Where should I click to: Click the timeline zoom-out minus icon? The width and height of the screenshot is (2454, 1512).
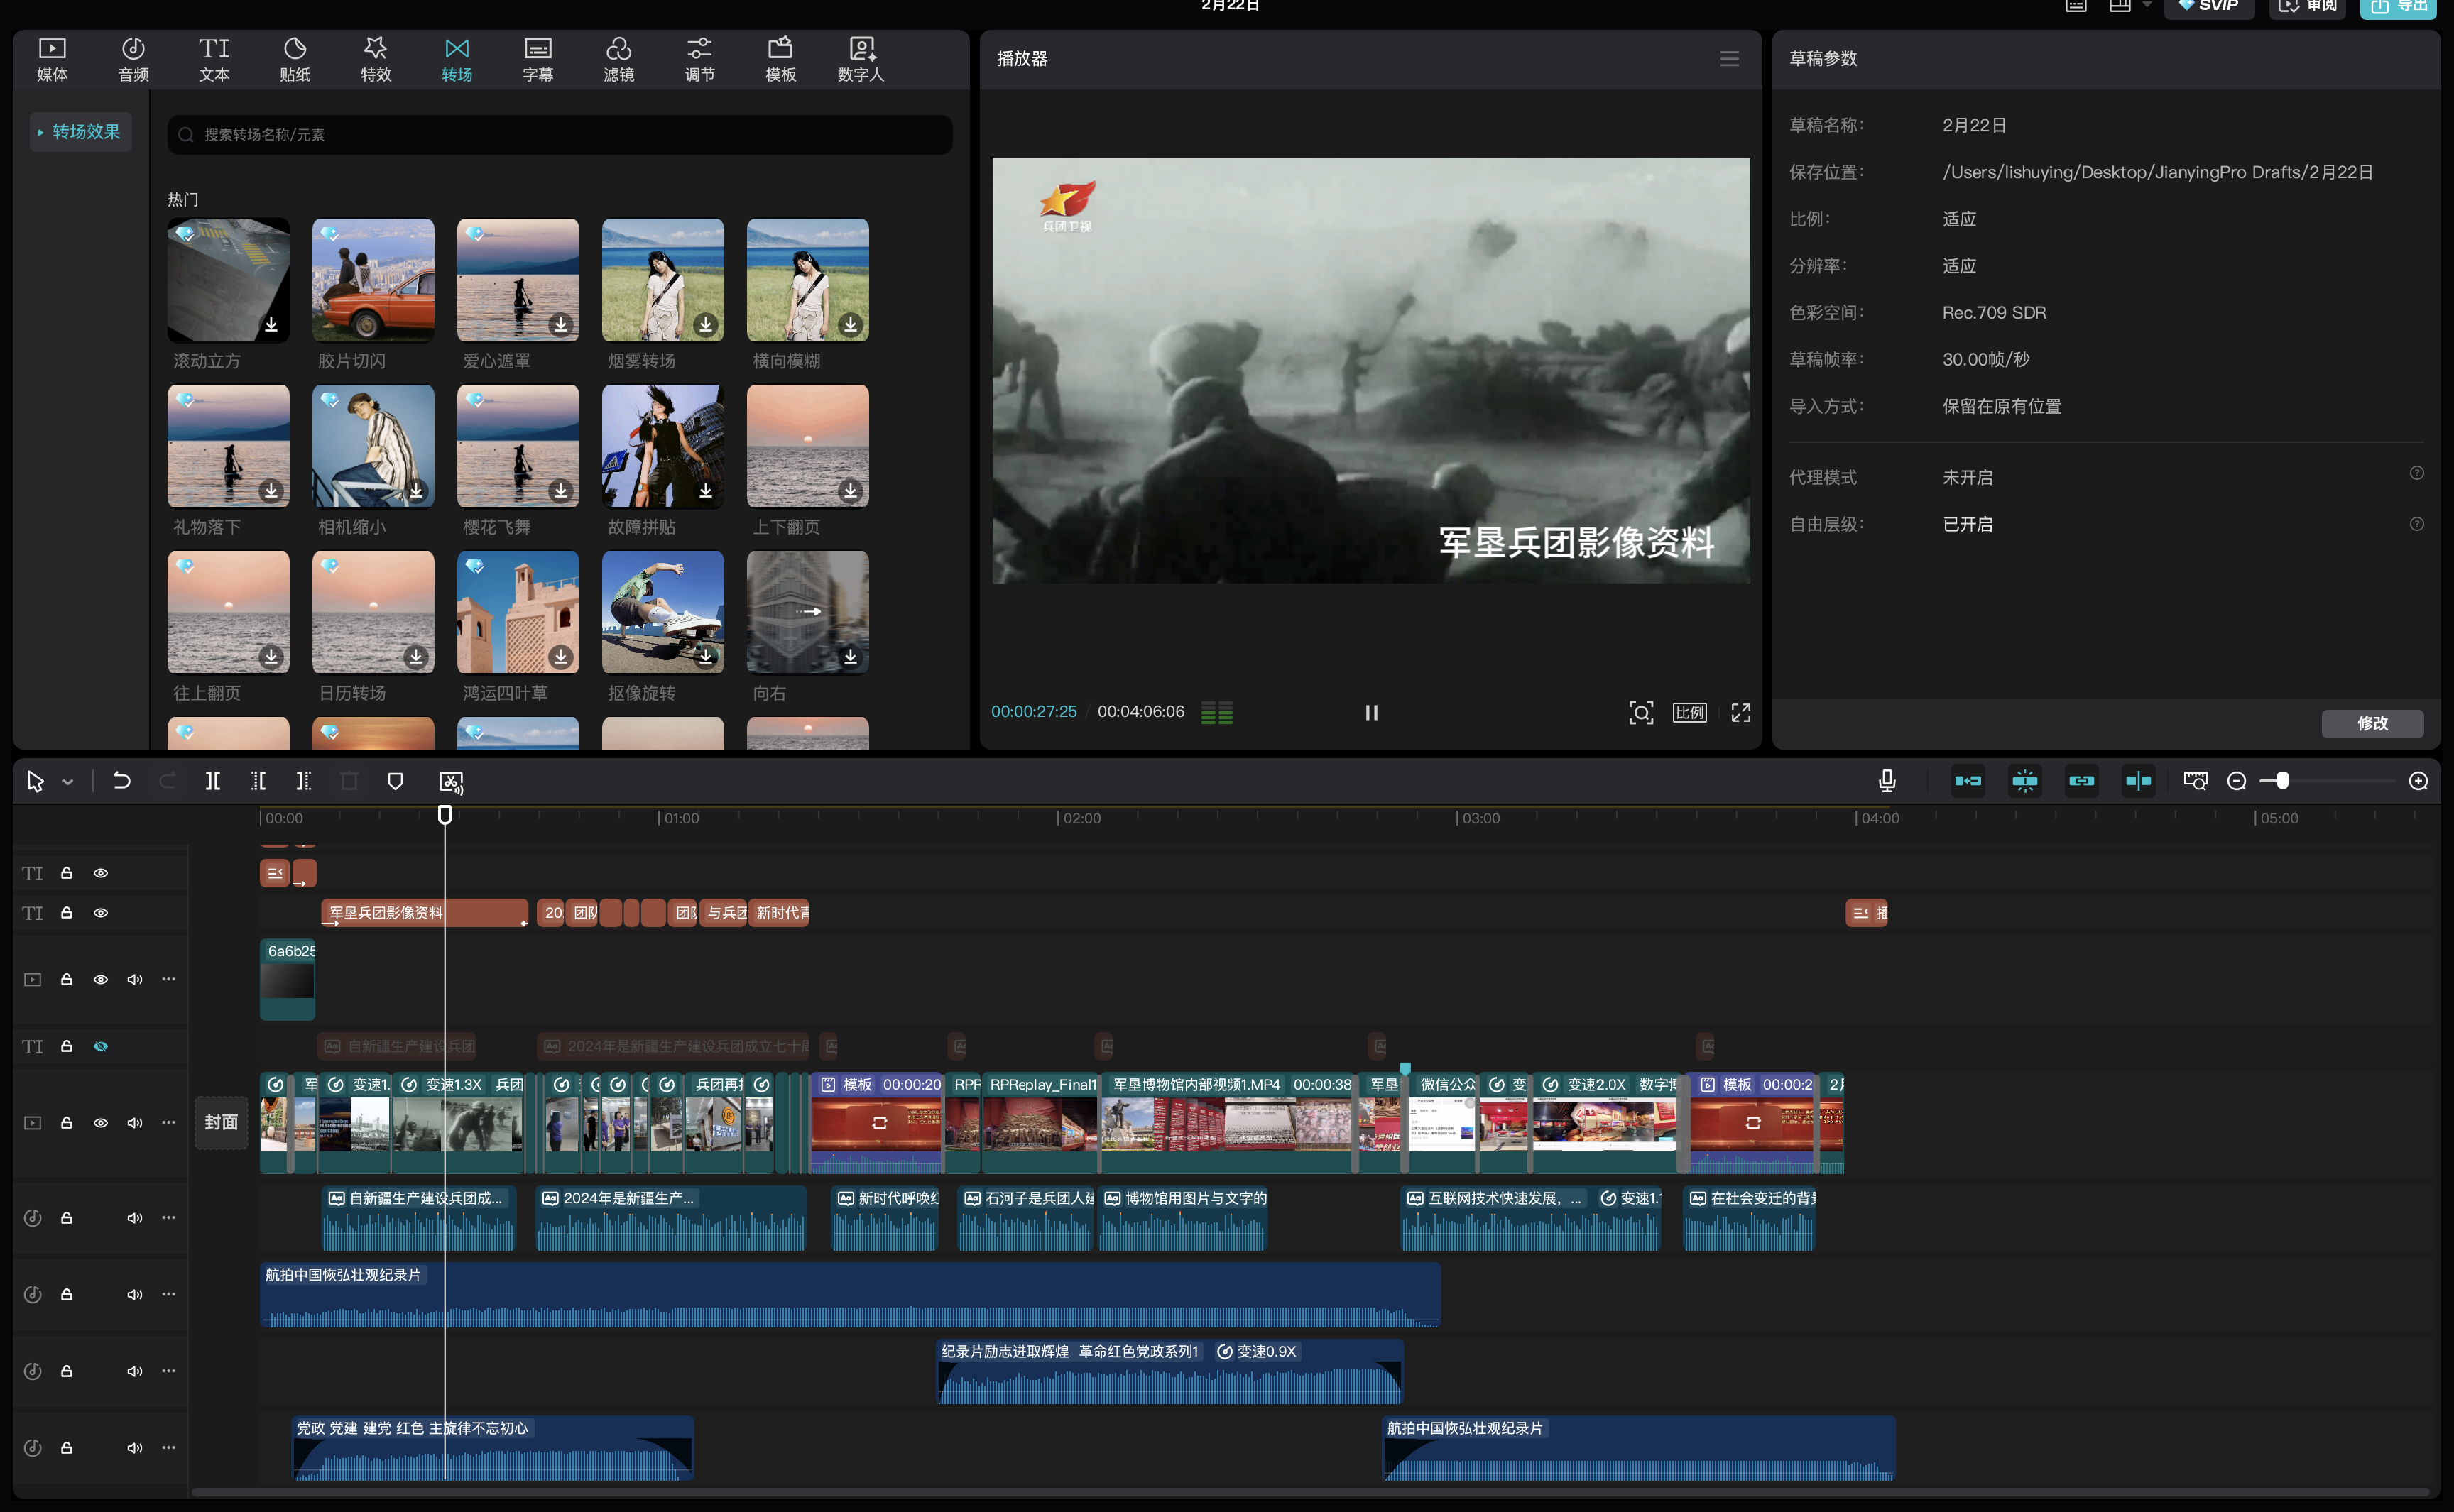pos(2237,781)
